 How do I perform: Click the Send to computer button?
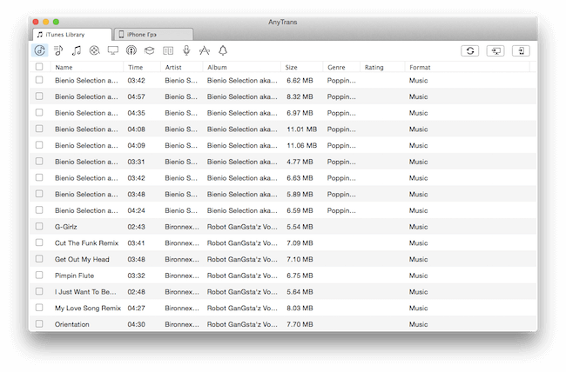click(x=495, y=50)
